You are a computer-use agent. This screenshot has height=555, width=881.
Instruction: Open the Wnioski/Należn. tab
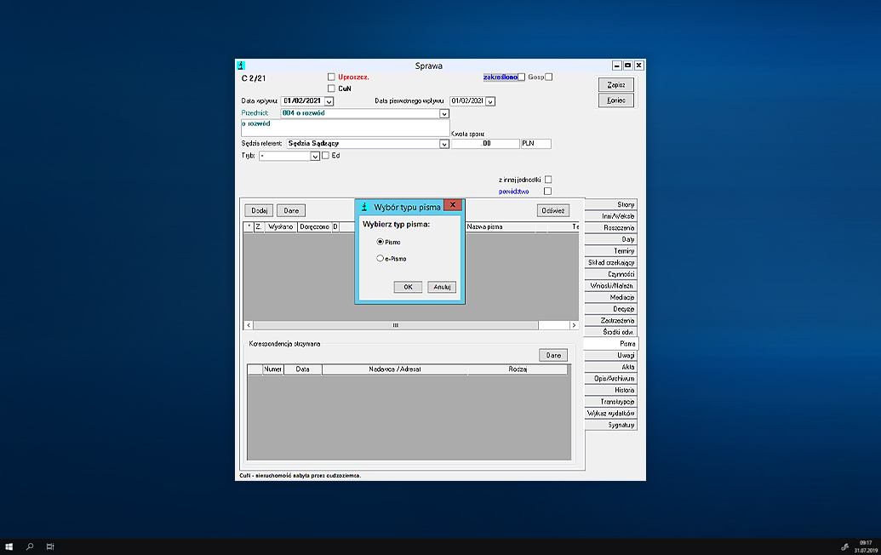coord(611,286)
